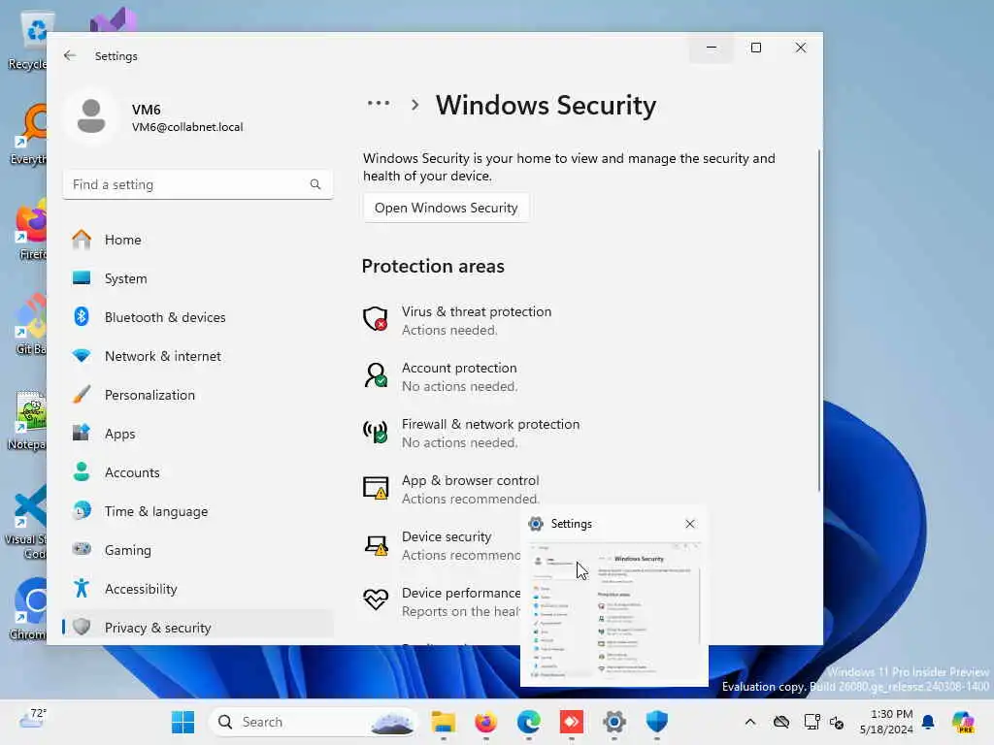The width and height of the screenshot is (994, 745).
Task: Click the Device performance heart icon
Action: tap(376, 599)
